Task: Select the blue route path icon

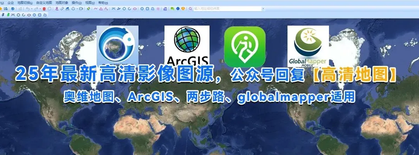Action: [5, 9]
